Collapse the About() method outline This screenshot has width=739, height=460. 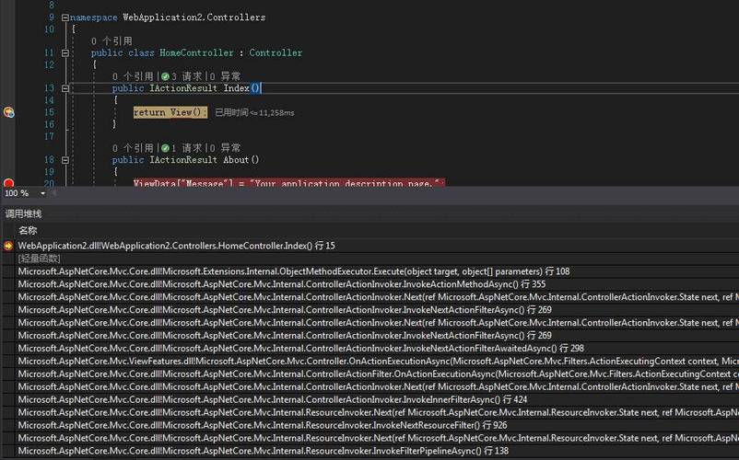click(65, 160)
